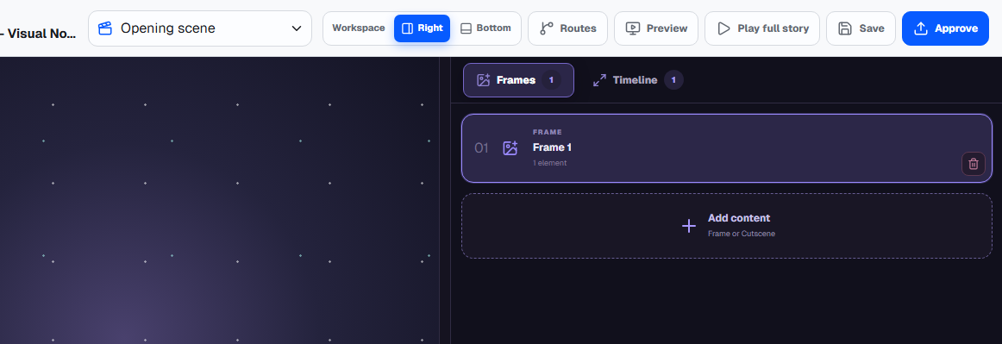Save the current scene

pos(861,28)
